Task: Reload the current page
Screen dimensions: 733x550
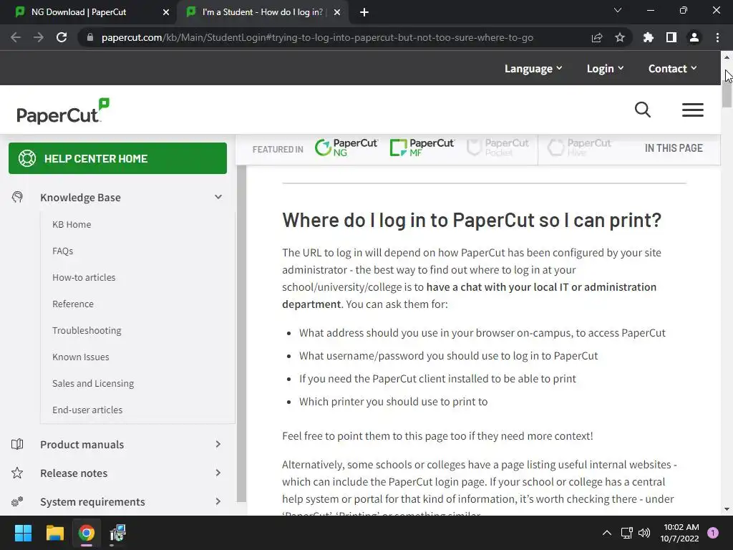Action: click(62, 37)
